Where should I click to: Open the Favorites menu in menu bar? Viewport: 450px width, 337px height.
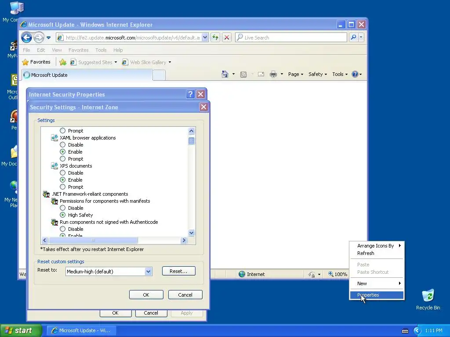(x=78, y=50)
